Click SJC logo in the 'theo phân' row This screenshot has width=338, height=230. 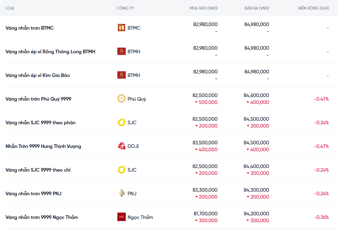pyautogui.click(x=121, y=122)
